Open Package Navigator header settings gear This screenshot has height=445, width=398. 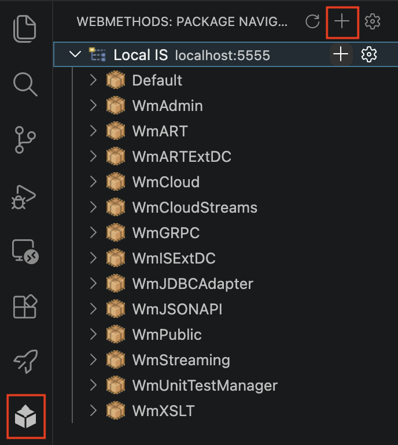click(373, 21)
